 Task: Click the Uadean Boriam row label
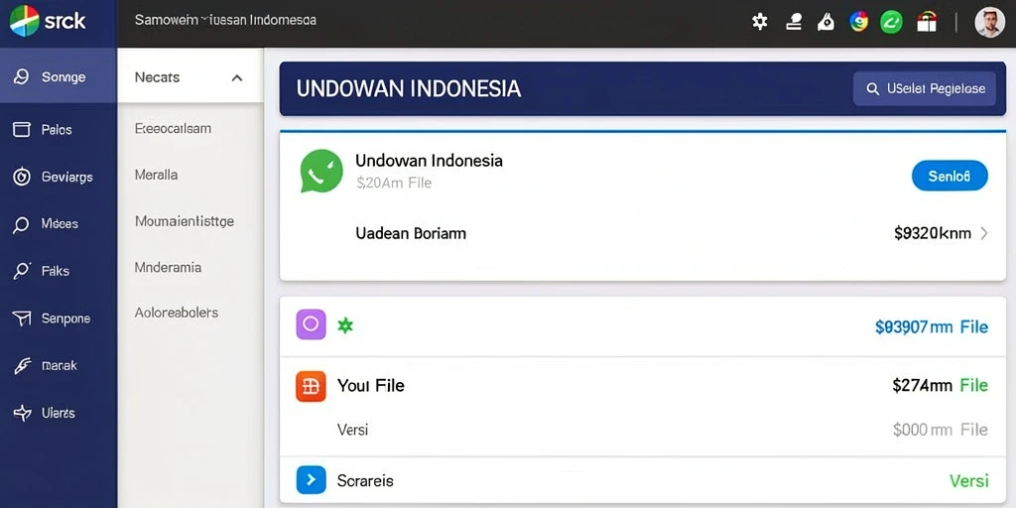tap(411, 233)
